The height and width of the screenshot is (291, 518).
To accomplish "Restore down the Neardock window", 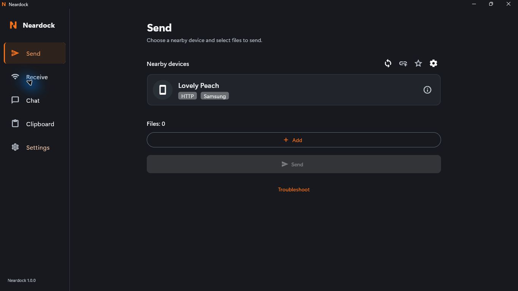I will pos(491,4).
